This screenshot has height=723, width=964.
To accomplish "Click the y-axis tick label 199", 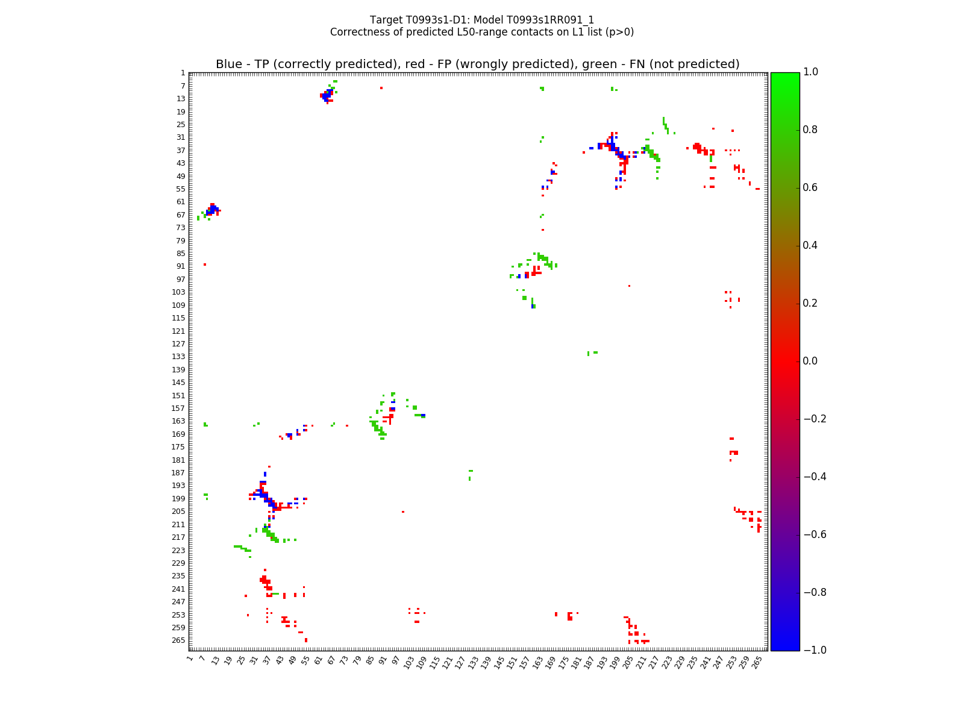I will 178,499.
